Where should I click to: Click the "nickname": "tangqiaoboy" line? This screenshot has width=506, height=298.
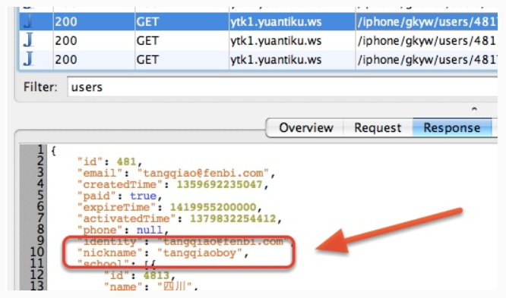[163, 253]
